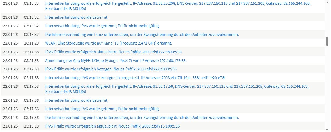Click the 16:11:28 timestamp cell

[x=31, y=43]
